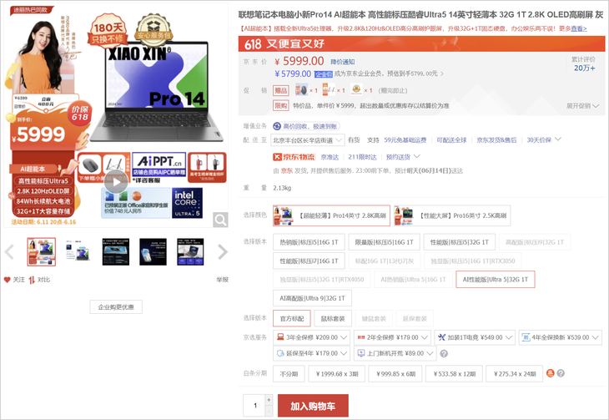Screen dimensions: 609x420
Task: Go to previous thumbnails with left arrow
Action: point(9,252)
